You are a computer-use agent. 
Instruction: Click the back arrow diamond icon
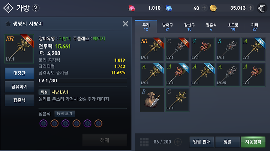click(8, 8)
